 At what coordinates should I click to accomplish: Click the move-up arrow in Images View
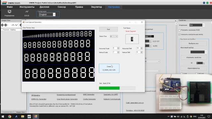coord(13,25)
